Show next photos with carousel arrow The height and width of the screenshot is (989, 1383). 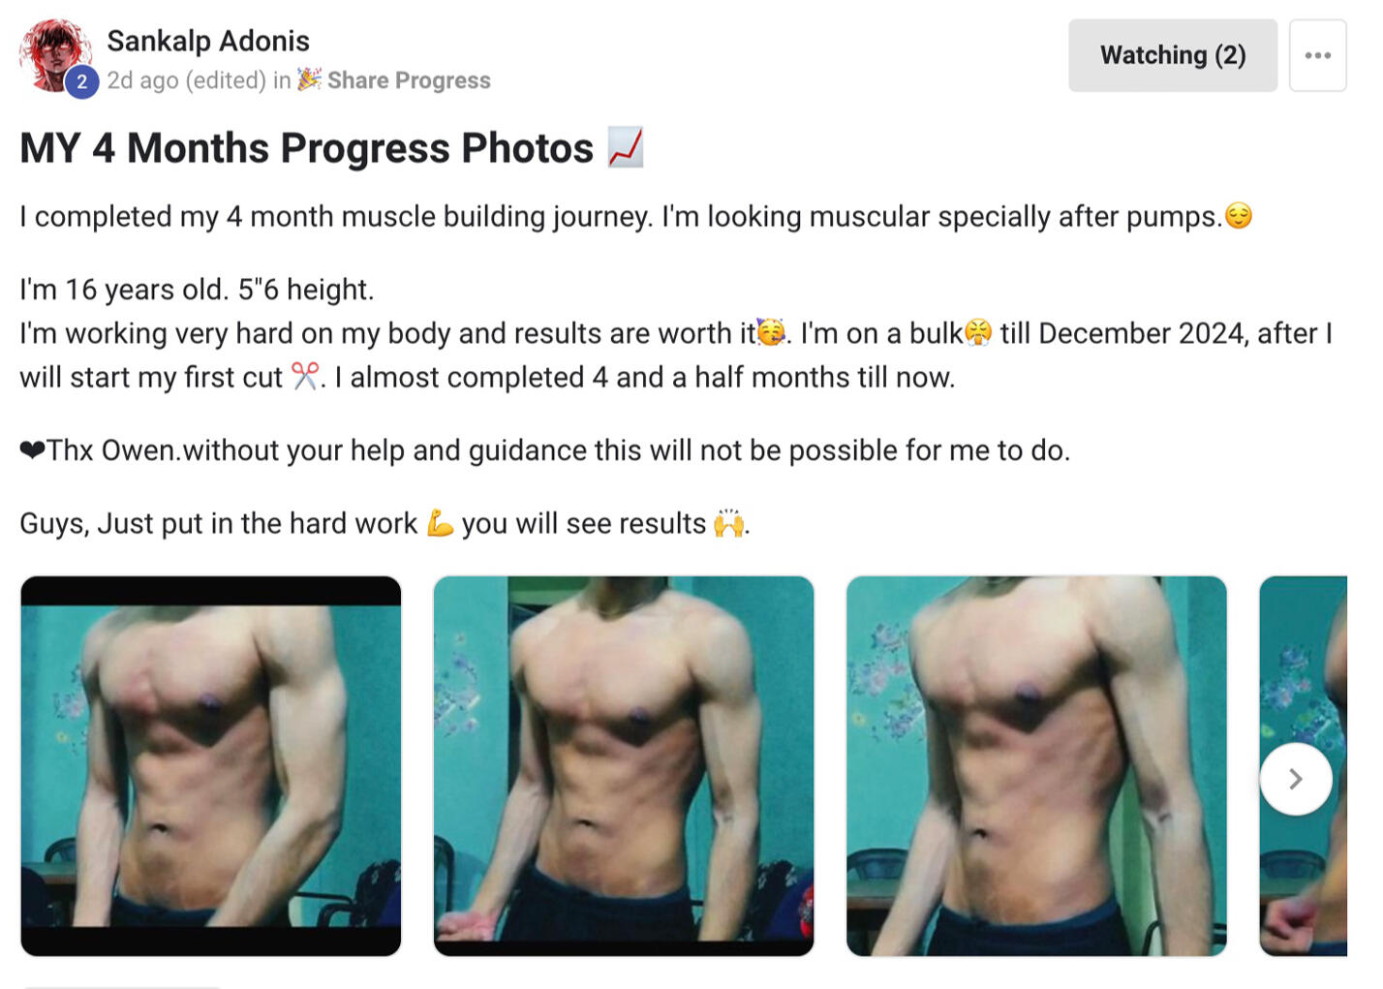1296,779
